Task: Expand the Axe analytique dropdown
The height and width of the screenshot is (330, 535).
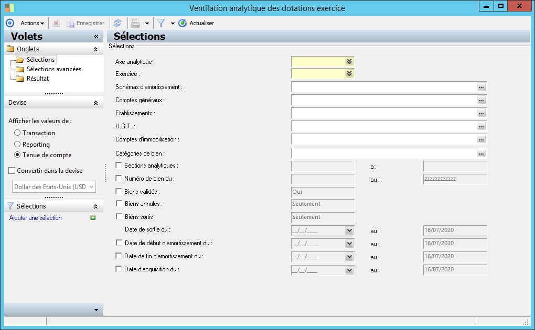Action: click(x=349, y=62)
